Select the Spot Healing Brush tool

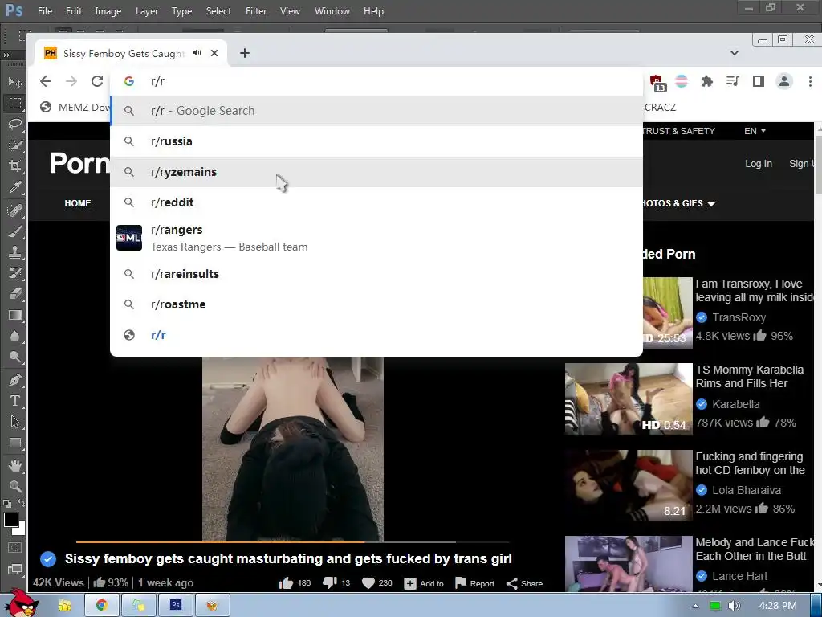pyautogui.click(x=14, y=210)
